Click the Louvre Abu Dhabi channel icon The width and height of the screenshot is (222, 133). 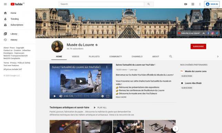(x=182, y=83)
